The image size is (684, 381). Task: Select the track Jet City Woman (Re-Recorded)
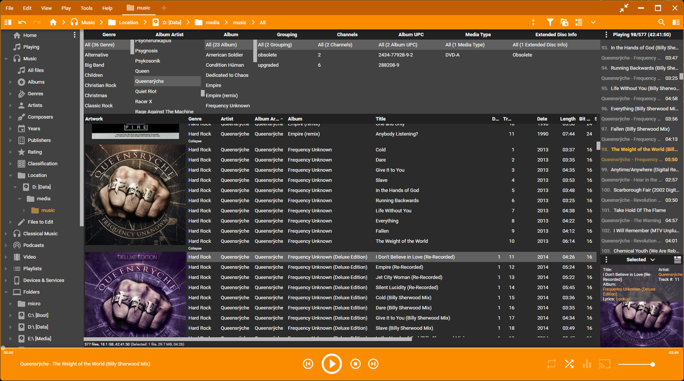click(409, 277)
